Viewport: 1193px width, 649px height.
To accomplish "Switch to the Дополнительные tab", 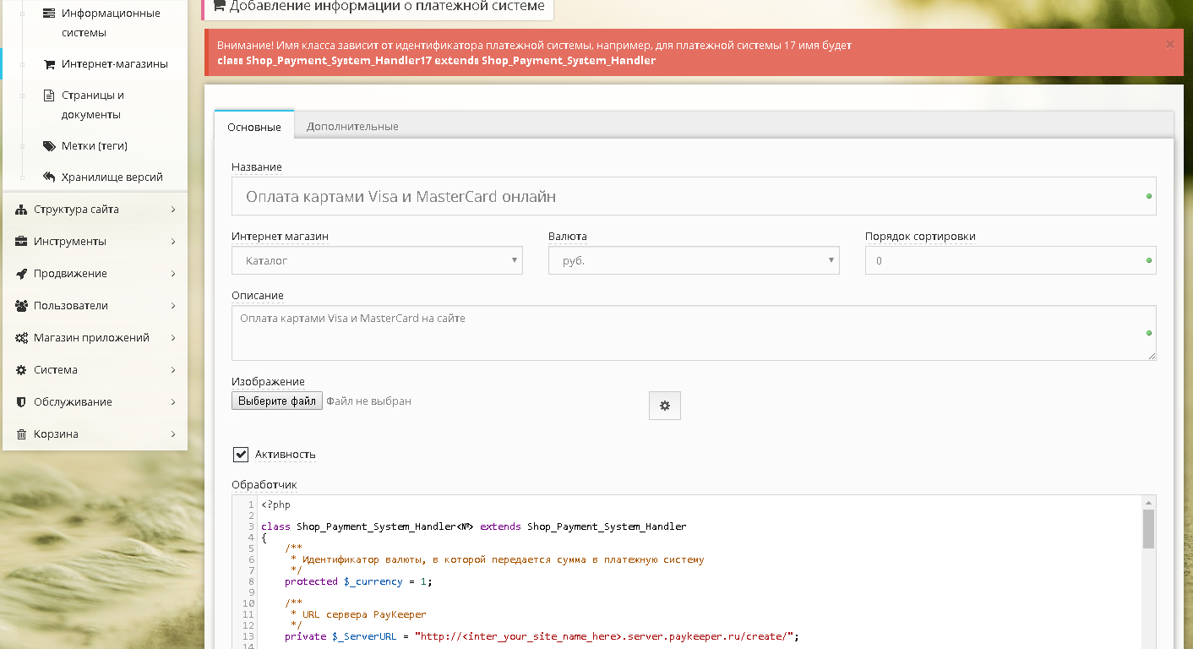I will click(352, 127).
